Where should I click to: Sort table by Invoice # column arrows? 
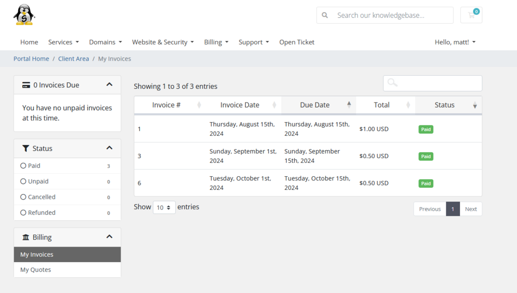coord(199,105)
